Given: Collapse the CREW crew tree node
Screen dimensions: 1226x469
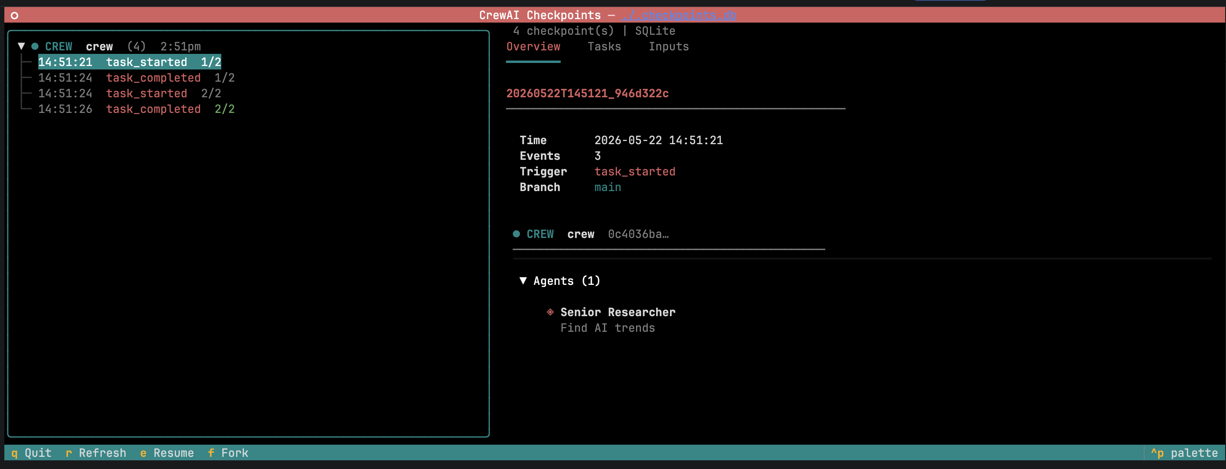Looking at the screenshot, I should 21,46.
